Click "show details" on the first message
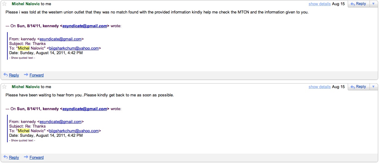This screenshot has width=380, height=164. [319, 4]
